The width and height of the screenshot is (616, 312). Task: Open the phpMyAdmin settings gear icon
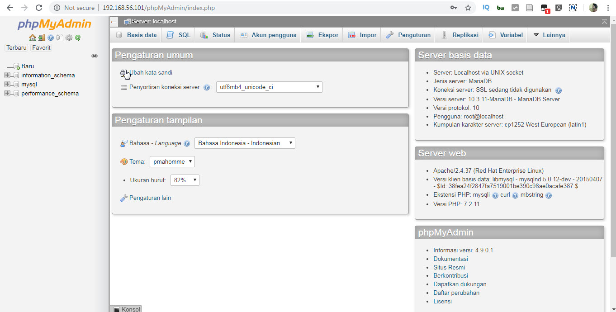(69, 38)
